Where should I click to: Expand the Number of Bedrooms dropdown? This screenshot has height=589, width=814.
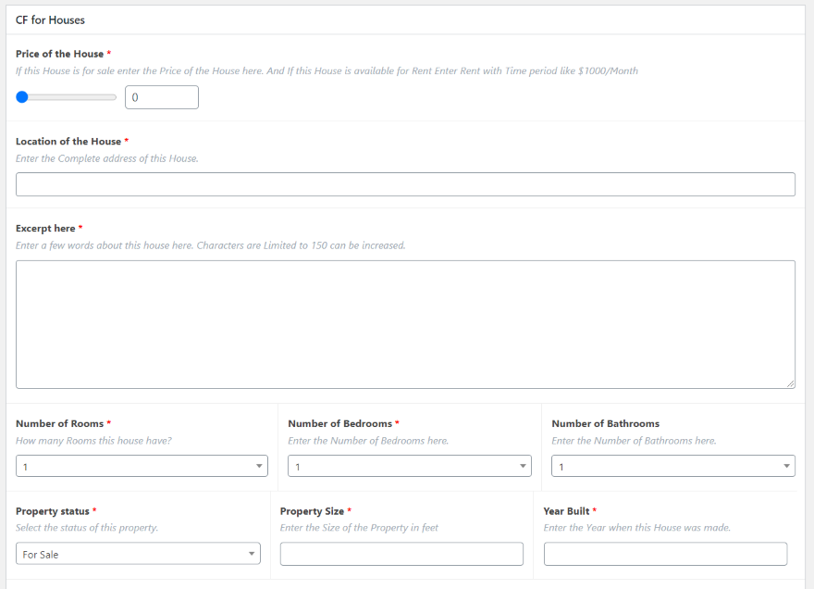pyautogui.click(x=410, y=467)
